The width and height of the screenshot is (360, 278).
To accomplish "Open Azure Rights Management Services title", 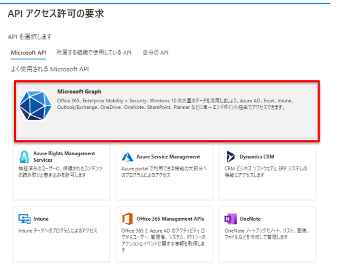I will tap(64, 156).
